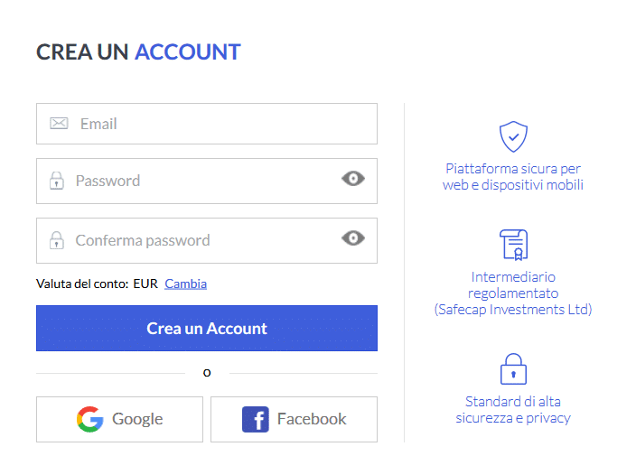Show the Password field contents with eye icon

[353, 179]
